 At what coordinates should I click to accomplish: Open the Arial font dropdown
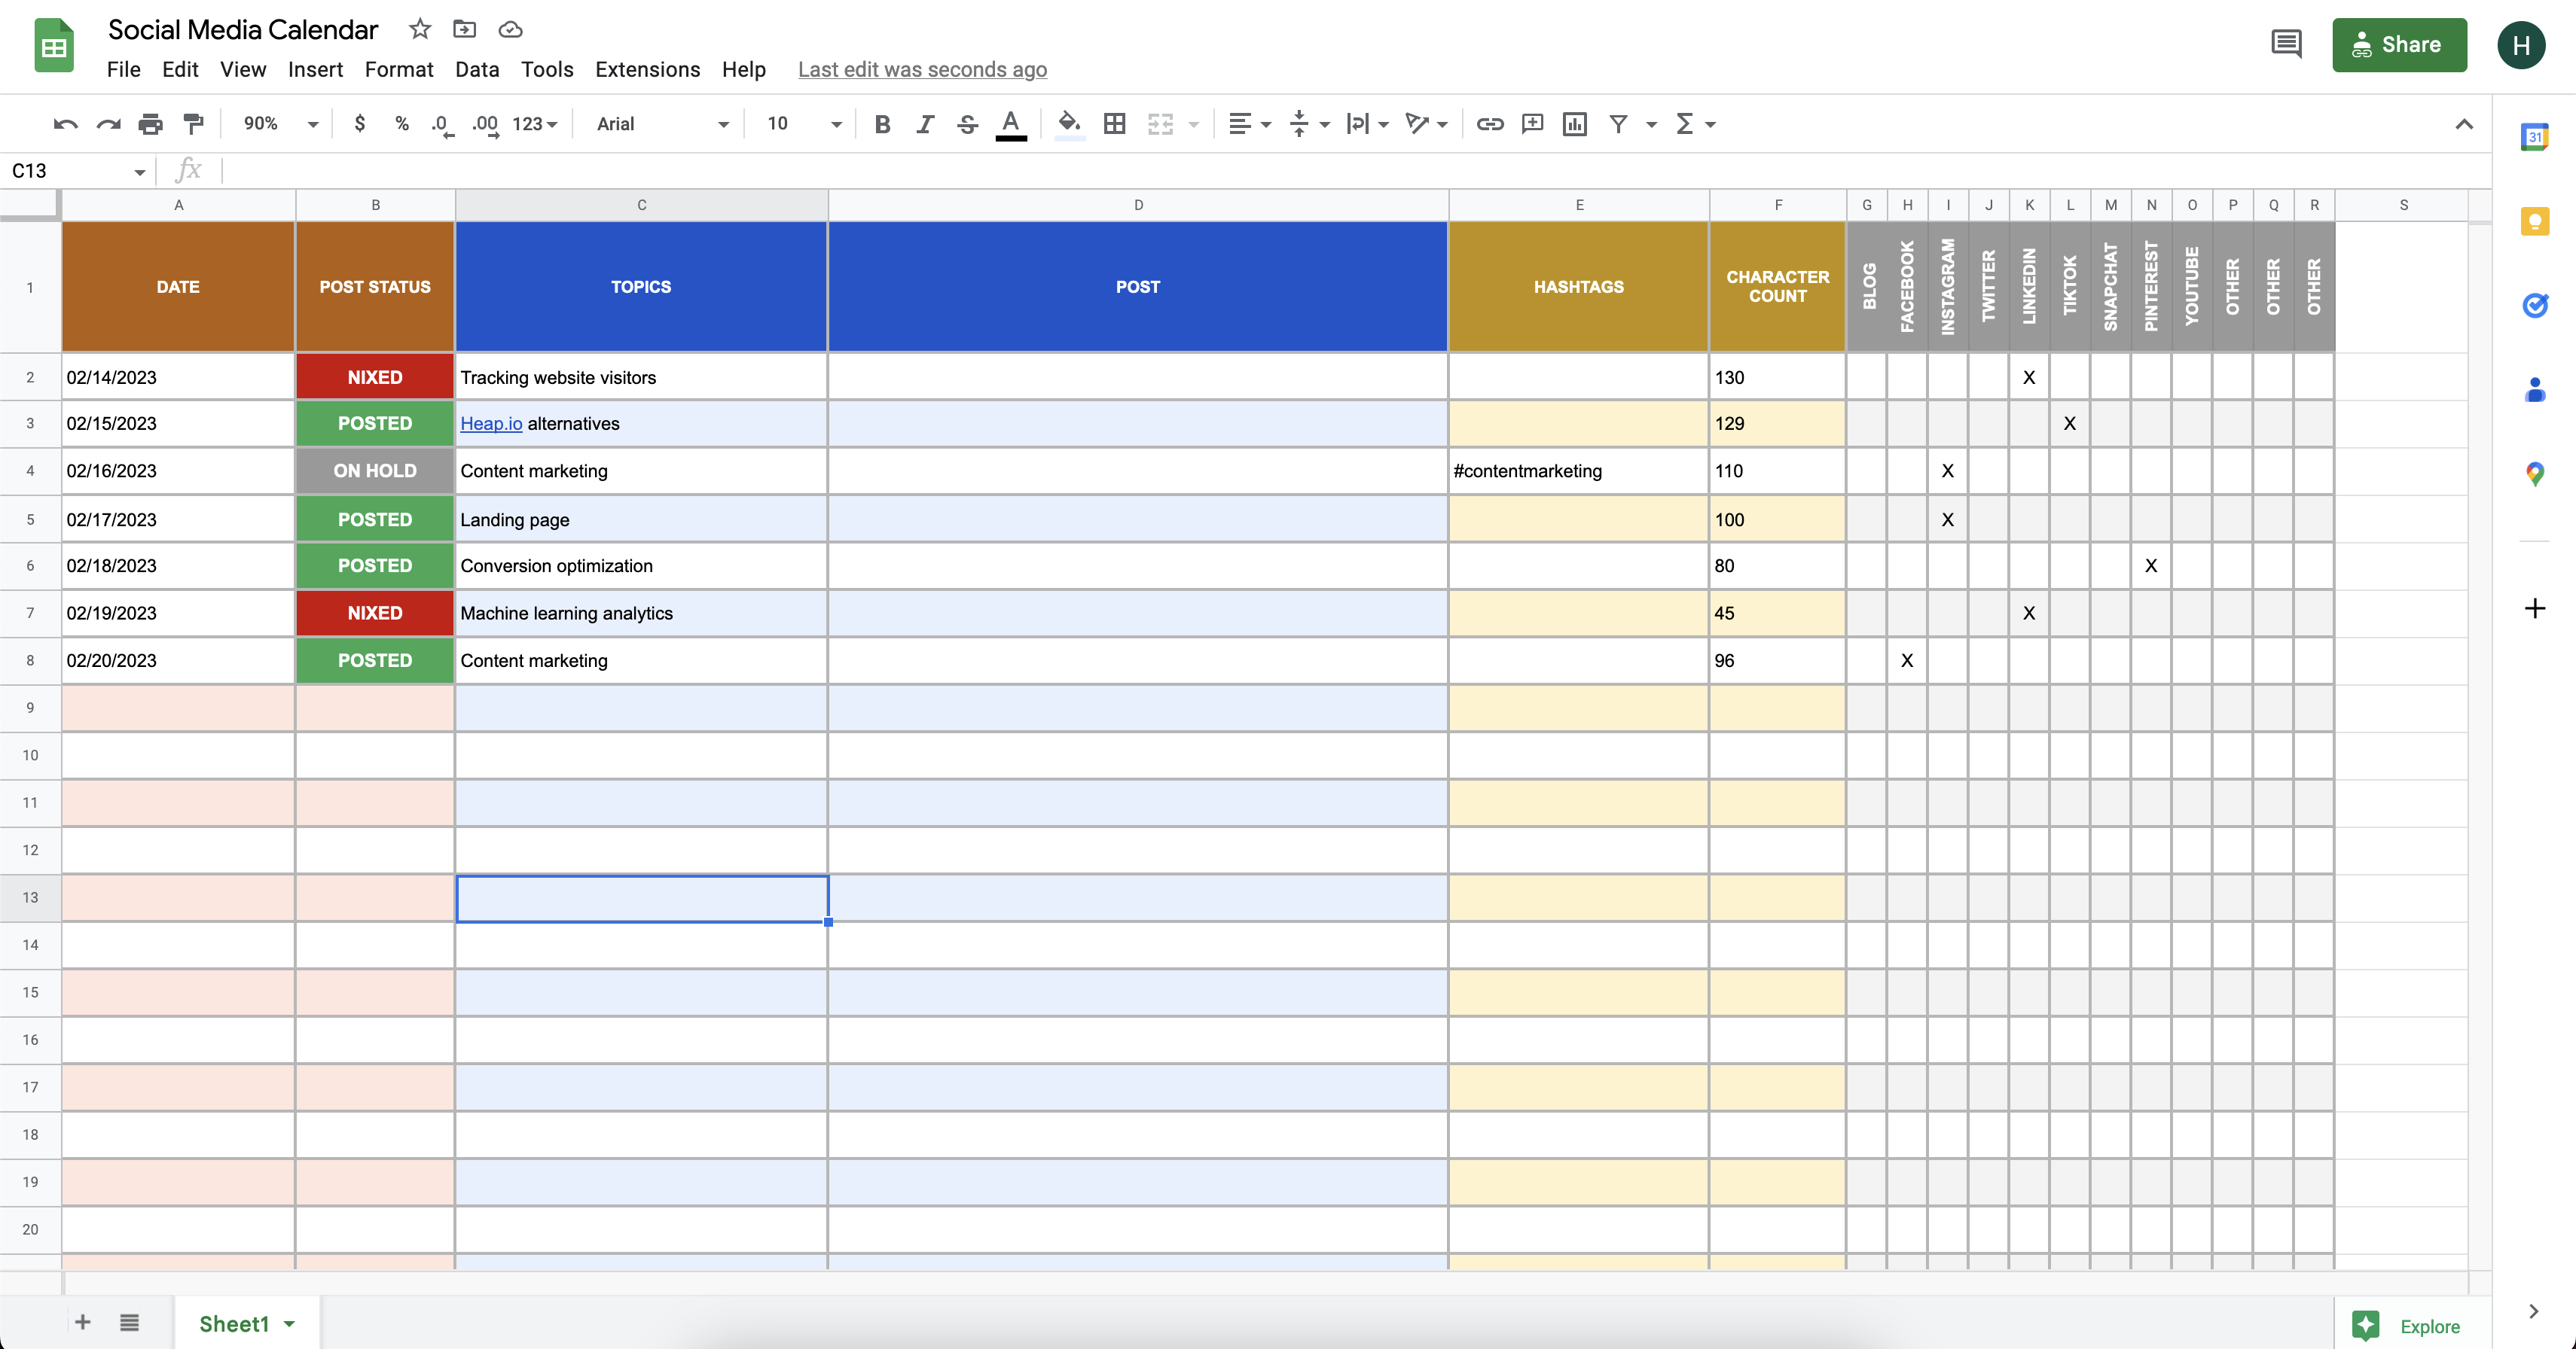(x=663, y=124)
